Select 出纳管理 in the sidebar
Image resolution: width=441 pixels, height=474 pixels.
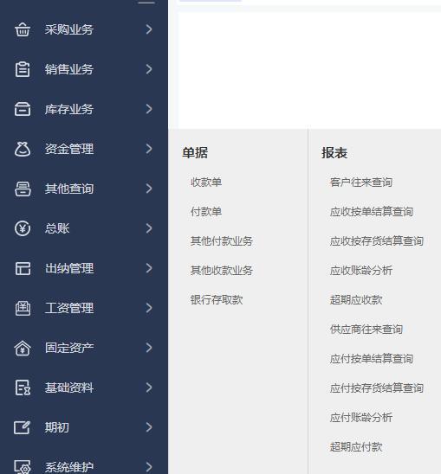(69, 268)
